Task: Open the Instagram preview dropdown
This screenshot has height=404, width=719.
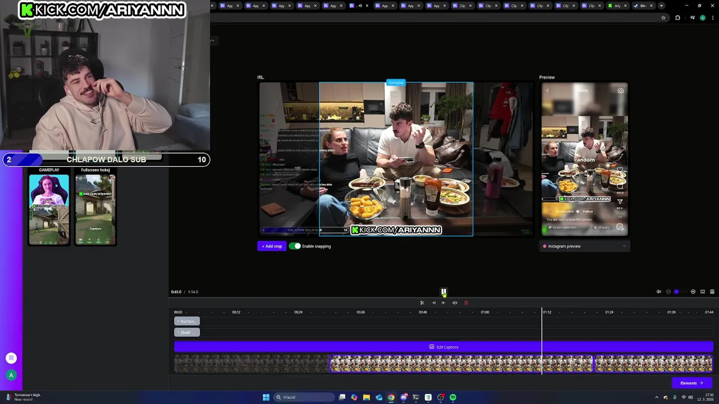Action: coord(585,246)
